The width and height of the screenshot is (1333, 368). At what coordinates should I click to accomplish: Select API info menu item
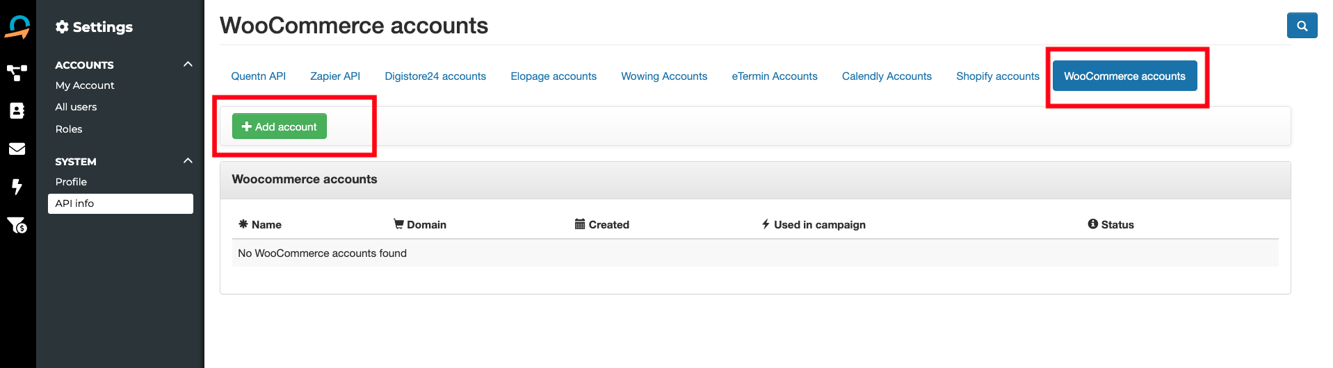point(120,203)
